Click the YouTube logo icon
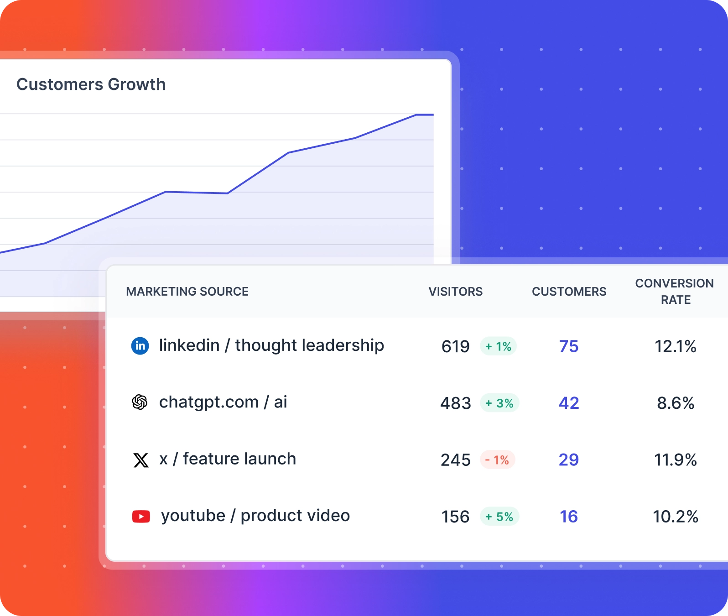This screenshot has width=728, height=616. pyautogui.click(x=141, y=517)
